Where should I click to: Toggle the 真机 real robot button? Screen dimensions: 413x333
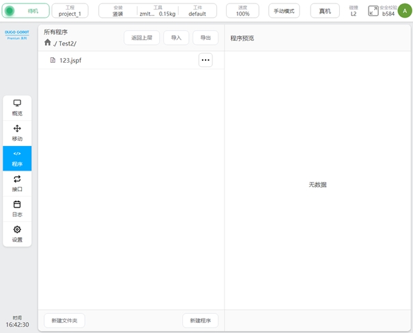click(325, 11)
